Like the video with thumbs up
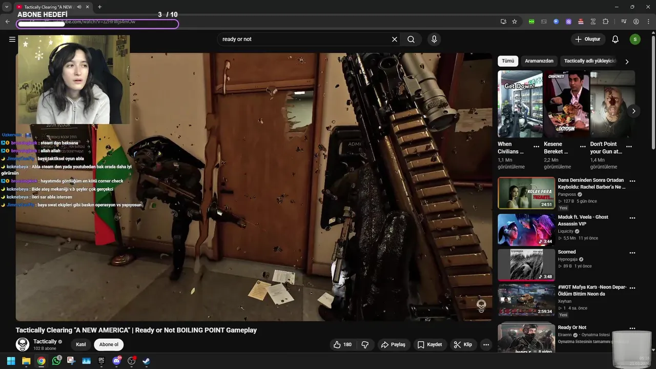Viewport: 656px width, 369px height. 342,344
